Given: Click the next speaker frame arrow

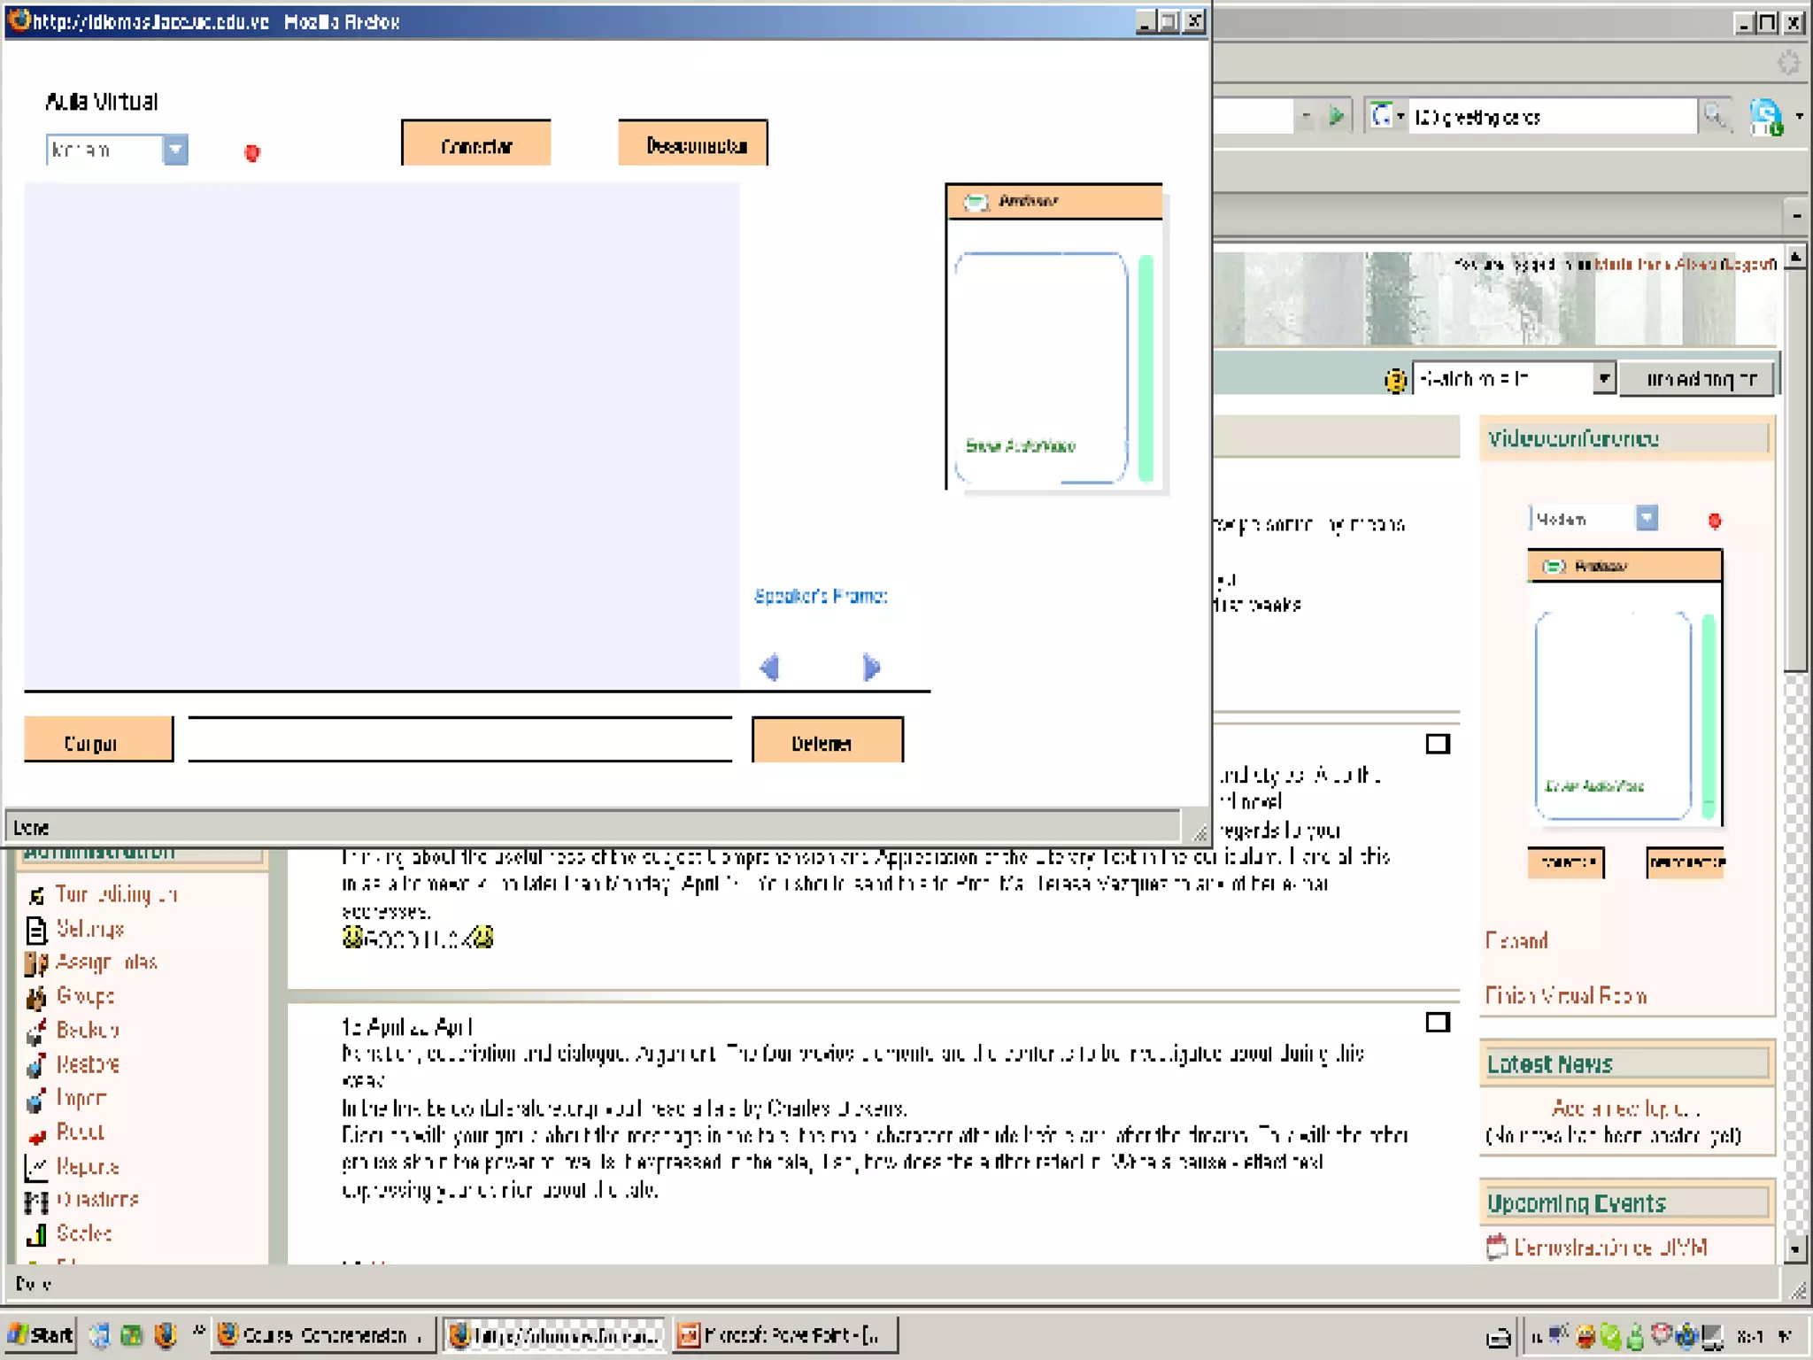Looking at the screenshot, I should click(x=871, y=667).
